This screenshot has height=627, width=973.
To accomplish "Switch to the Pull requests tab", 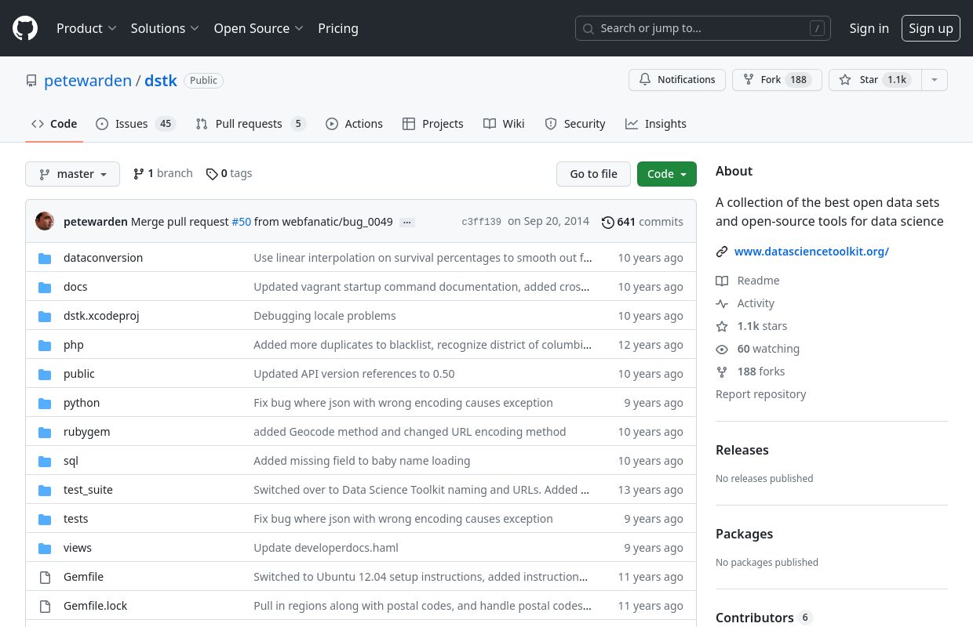I will (x=250, y=124).
